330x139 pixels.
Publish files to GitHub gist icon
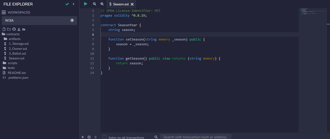[x=14, y=29]
